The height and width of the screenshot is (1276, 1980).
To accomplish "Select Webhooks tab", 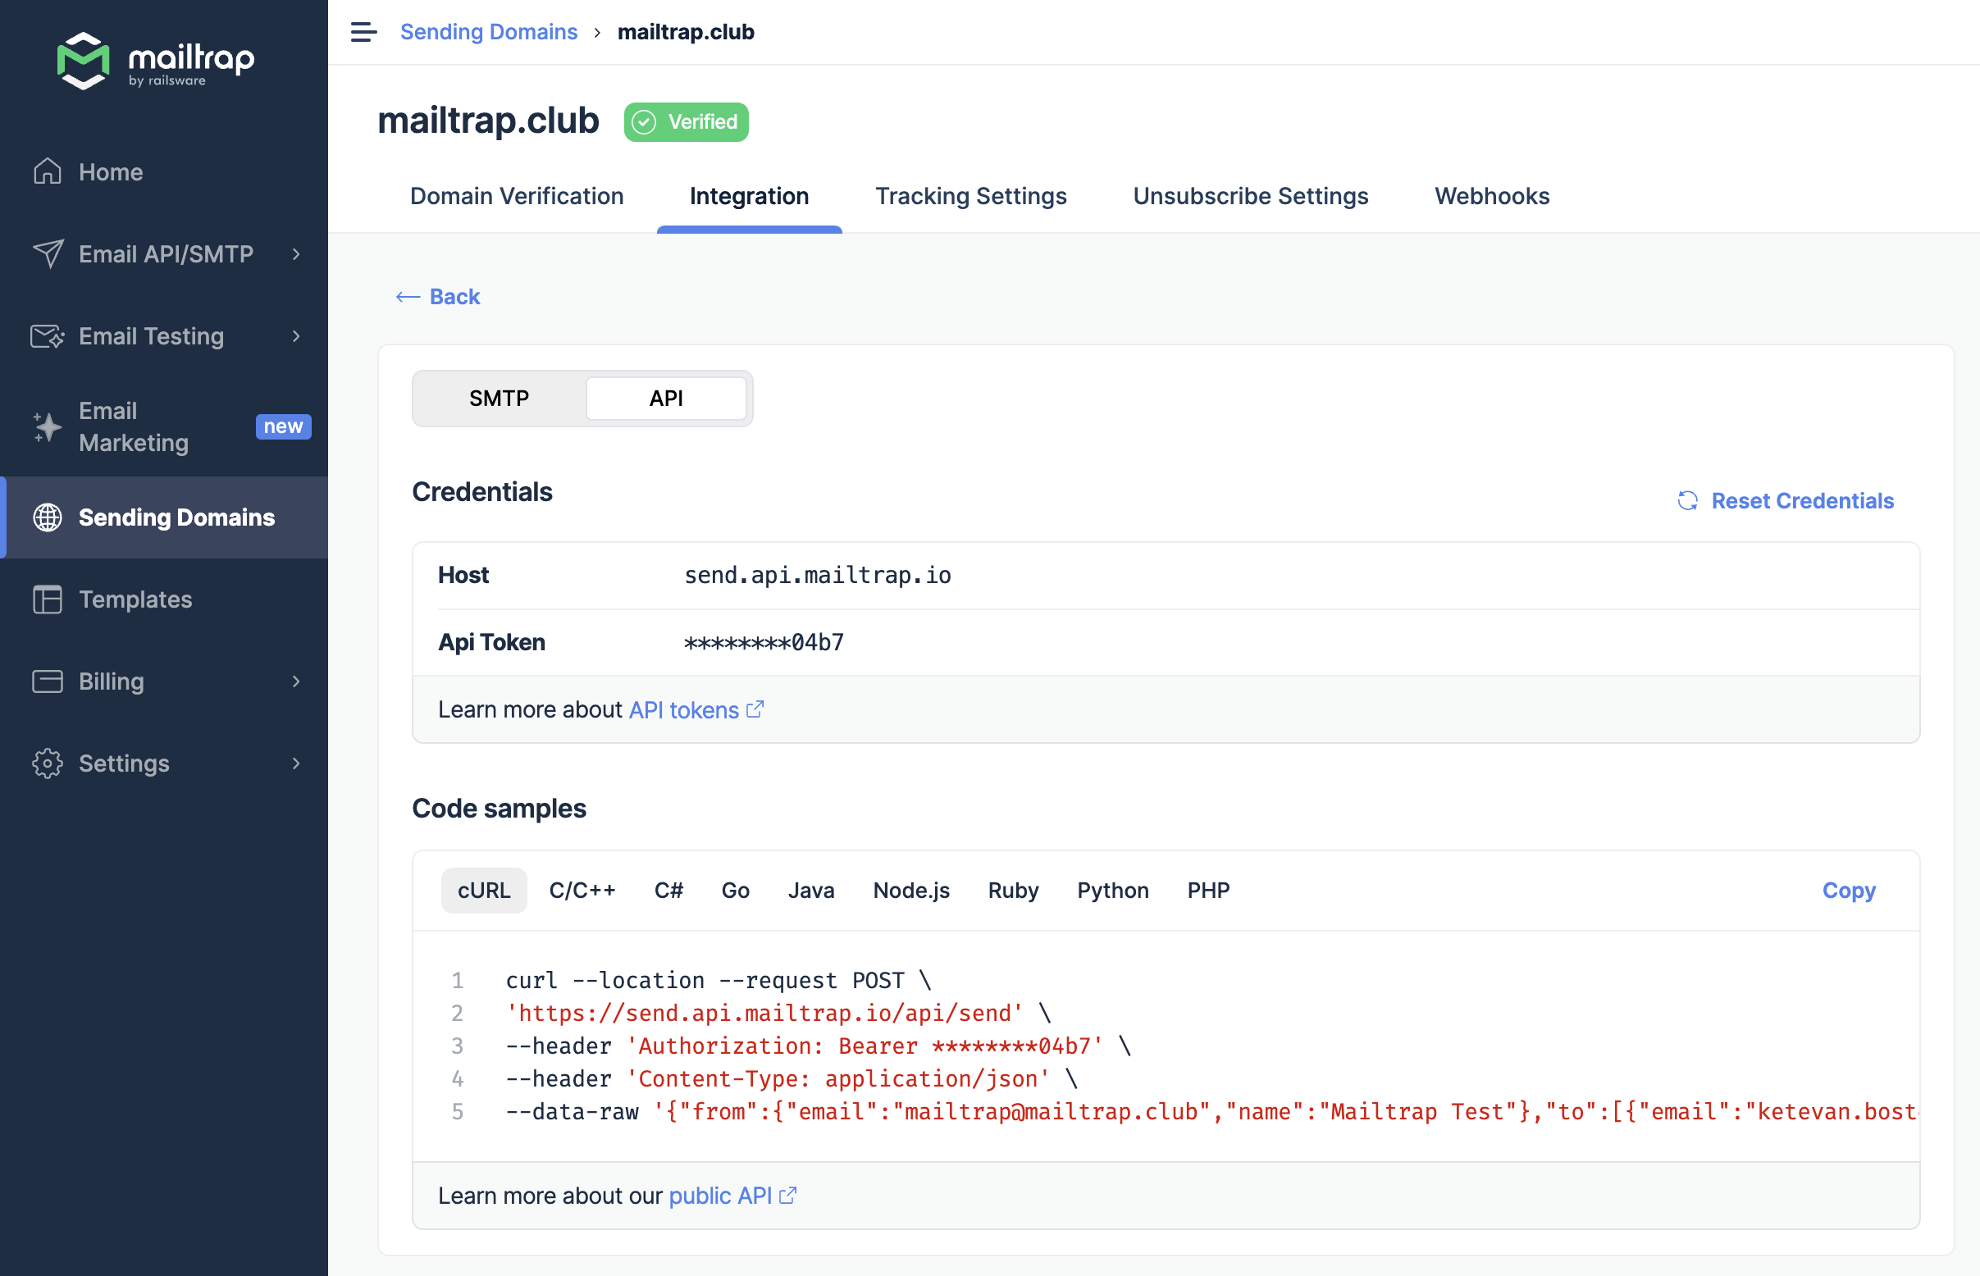I will click(1491, 195).
